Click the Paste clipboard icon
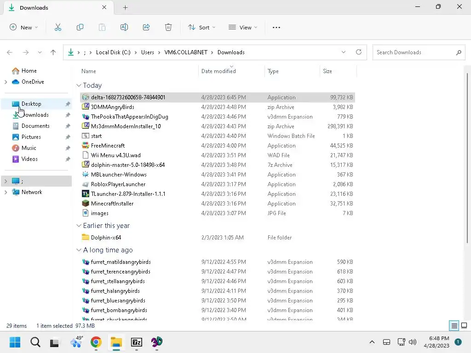 coord(102,27)
